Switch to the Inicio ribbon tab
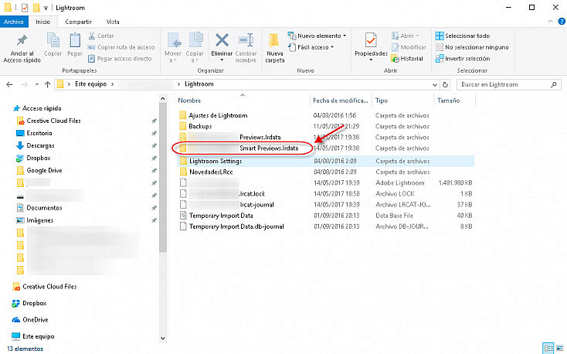The height and width of the screenshot is (354, 567). (42, 22)
